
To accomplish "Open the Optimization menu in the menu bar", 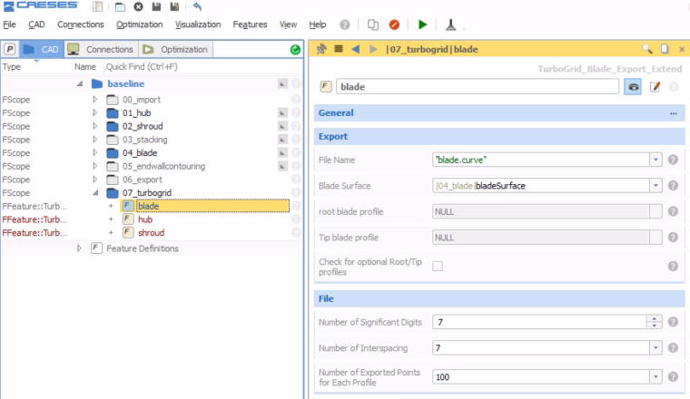I will click(140, 24).
